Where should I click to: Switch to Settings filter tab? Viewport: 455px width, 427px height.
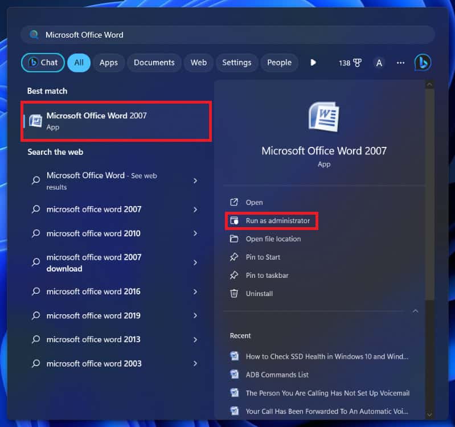click(x=237, y=63)
